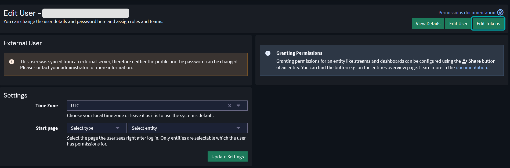
Task: Click the Update Settings button
Action: (227, 156)
